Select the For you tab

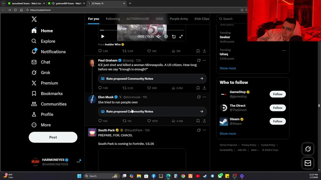click(94, 19)
